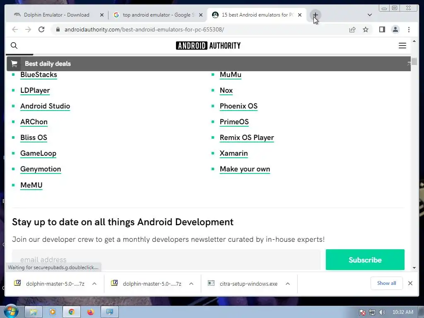The image size is (424, 318).
Task: Launch Firefox from the taskbar
Action: pos(90,312)
